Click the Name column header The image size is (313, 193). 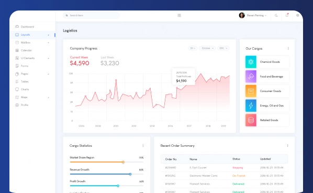point(193,159)
